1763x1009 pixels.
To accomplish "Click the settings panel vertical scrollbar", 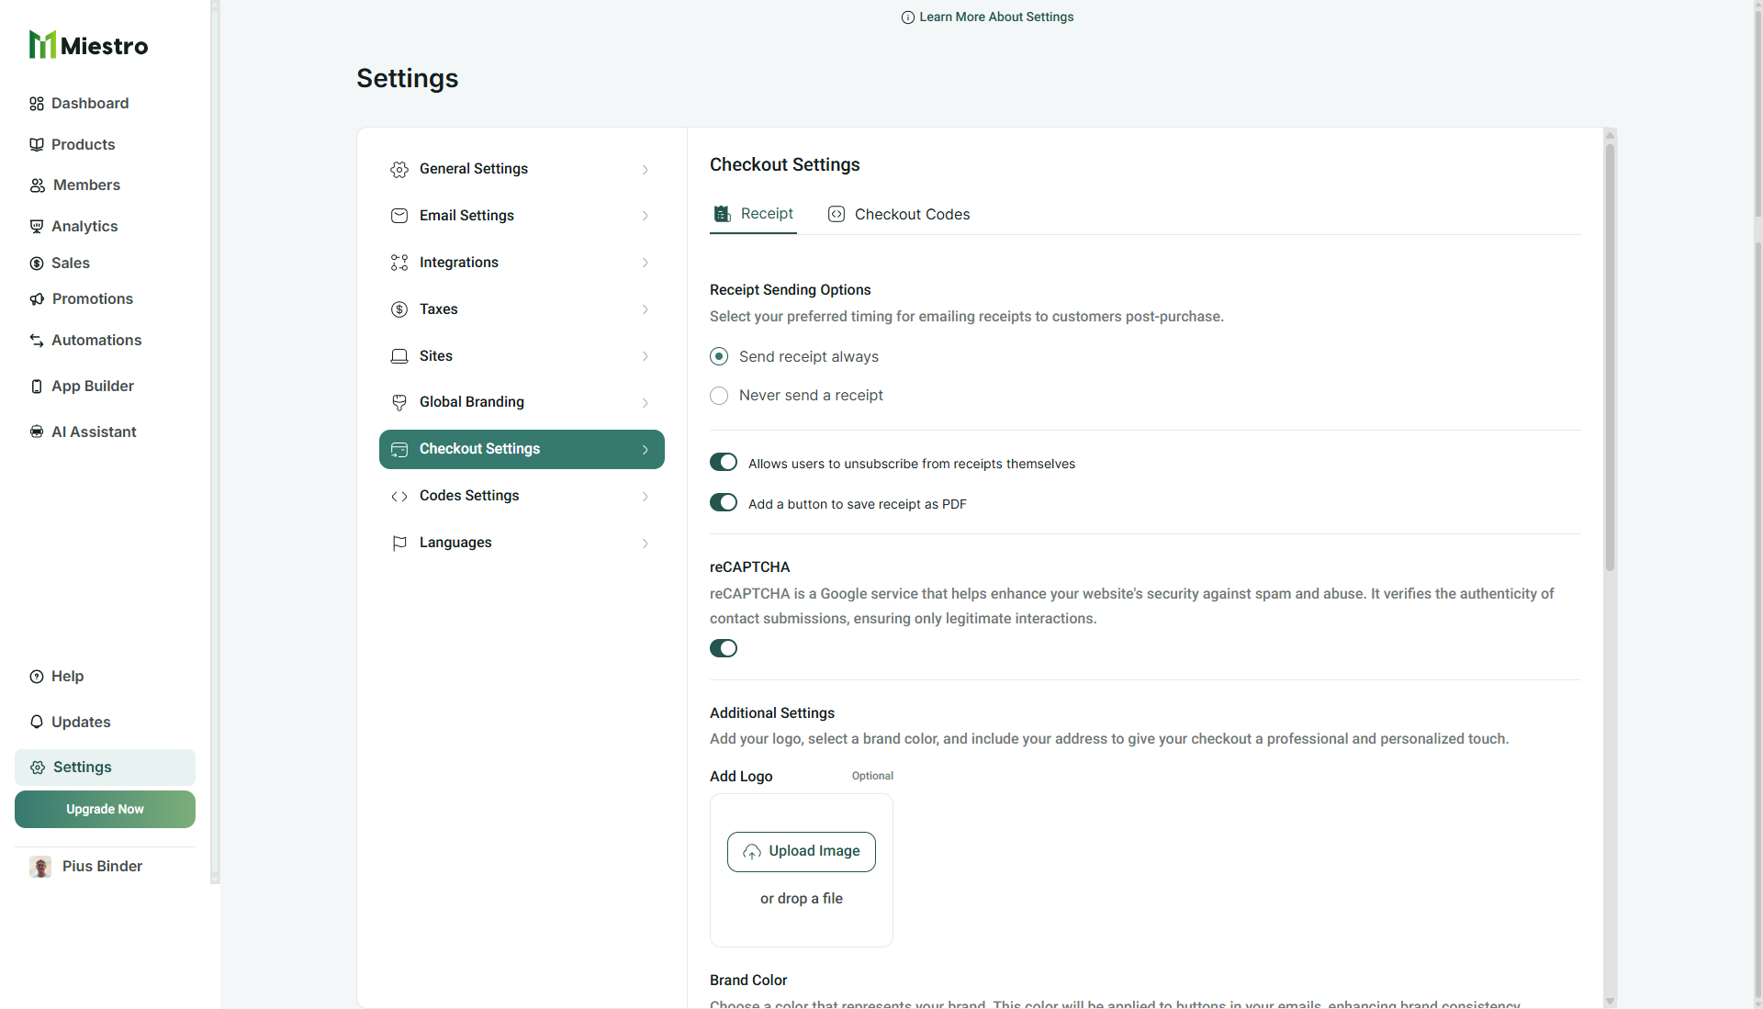I will 1610,358.
